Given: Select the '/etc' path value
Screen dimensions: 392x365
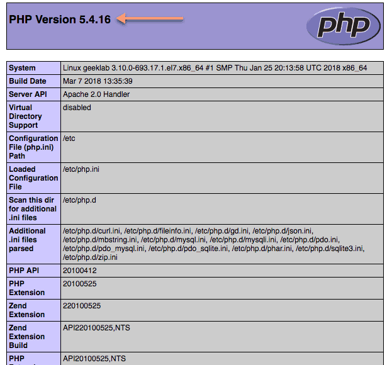Looking at the screenshot, I should coord(69,138).
